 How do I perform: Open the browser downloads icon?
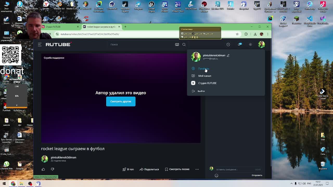[x=255, y=34]
